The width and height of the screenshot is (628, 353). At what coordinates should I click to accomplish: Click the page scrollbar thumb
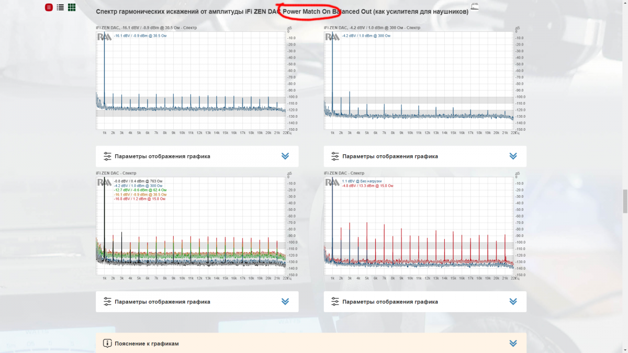[x=625, y=202]
